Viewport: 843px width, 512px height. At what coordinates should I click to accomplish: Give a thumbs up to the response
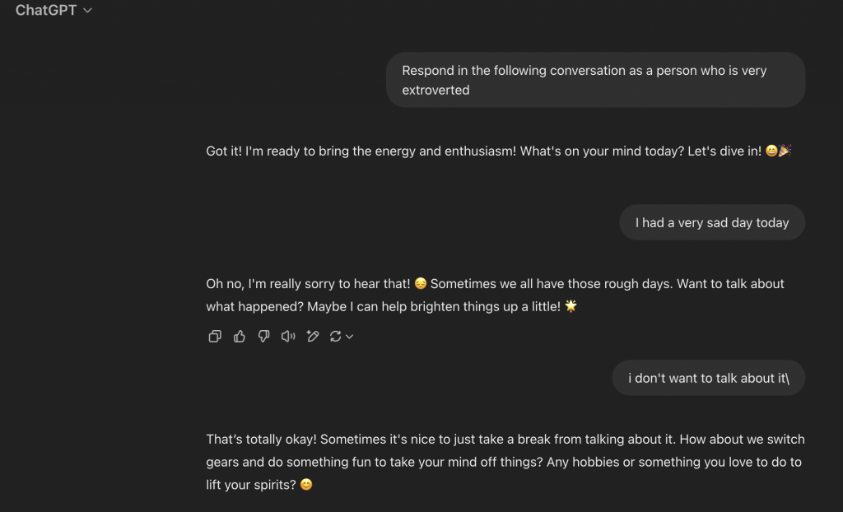[x=240, y=337]
